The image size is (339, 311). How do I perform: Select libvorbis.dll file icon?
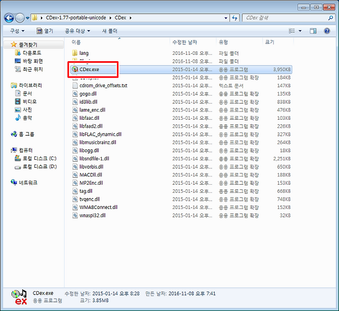75,167
